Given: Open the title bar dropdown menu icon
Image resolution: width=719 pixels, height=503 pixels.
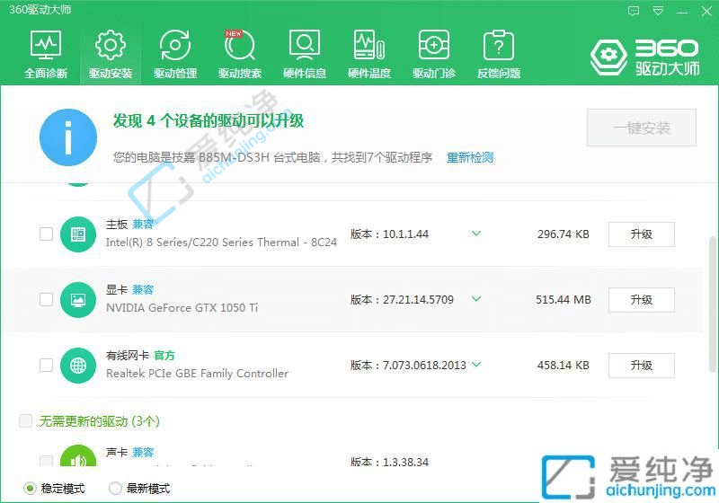Looking at the screenshot, I should tap(658, 11).
